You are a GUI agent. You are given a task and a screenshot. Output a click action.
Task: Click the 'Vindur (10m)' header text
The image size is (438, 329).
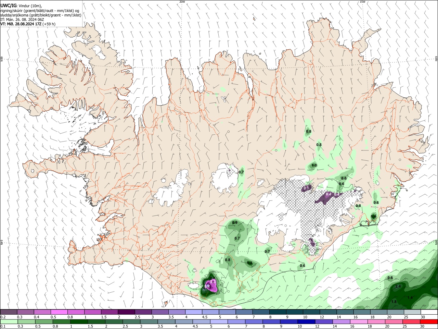30,5
